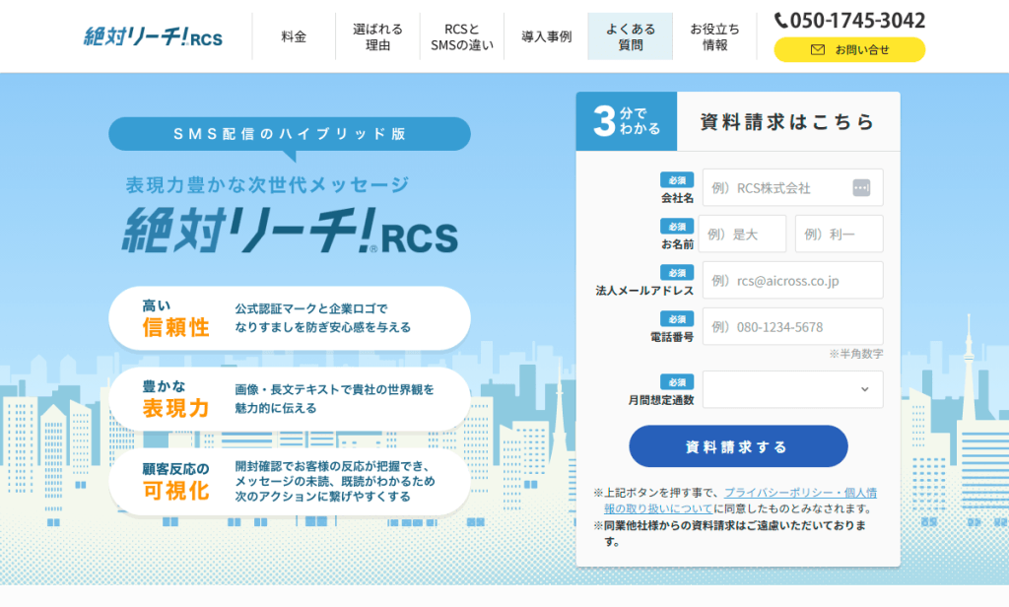Submit with the 資料請求する button
The height and width of the screenshot is (607, 1009).
coord(738,446)
